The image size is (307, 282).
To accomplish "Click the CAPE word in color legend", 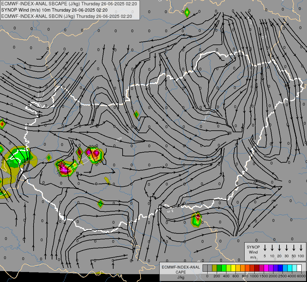I will click(x=181, y=272).
